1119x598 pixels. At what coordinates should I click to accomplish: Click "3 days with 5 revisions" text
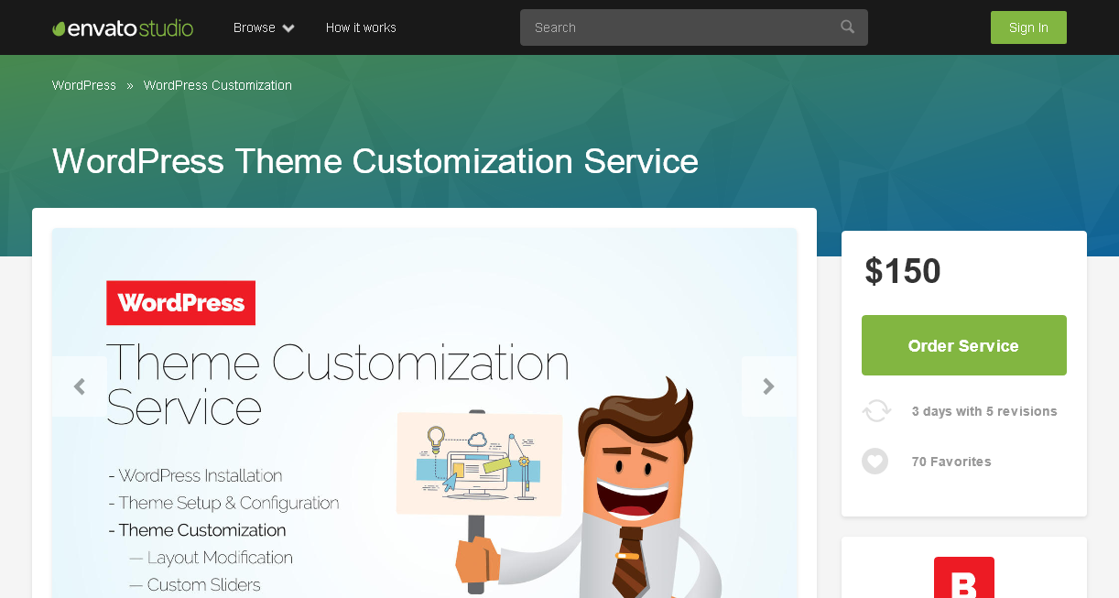[x=984, y=411]
